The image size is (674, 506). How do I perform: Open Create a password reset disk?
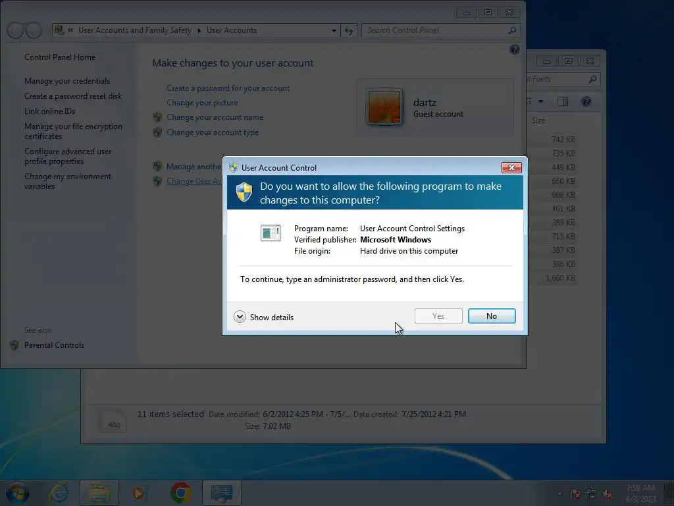pos(73,96)
